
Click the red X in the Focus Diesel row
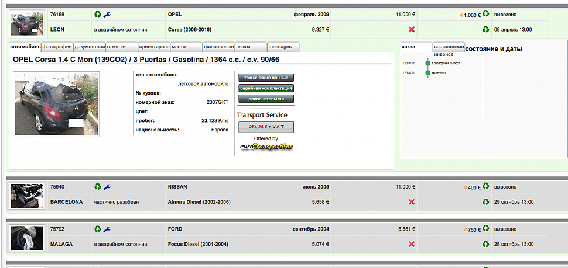tap(411, 244)
